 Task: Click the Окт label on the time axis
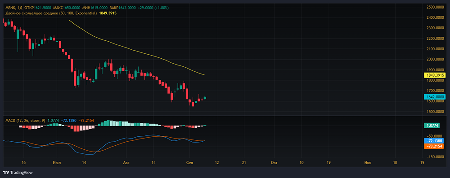pos(274,163)
